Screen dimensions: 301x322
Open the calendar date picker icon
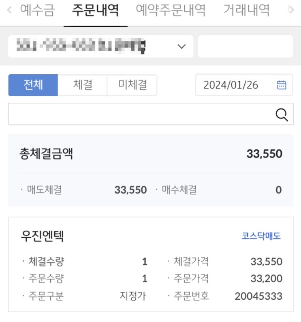click(x=282, y=85)
